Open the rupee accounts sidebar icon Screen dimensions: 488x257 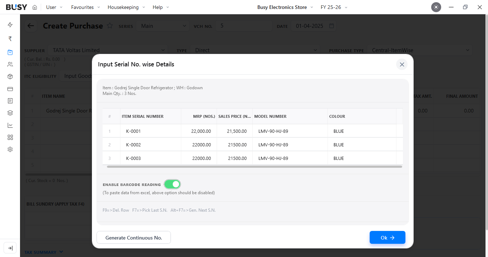tap(10, 39)
